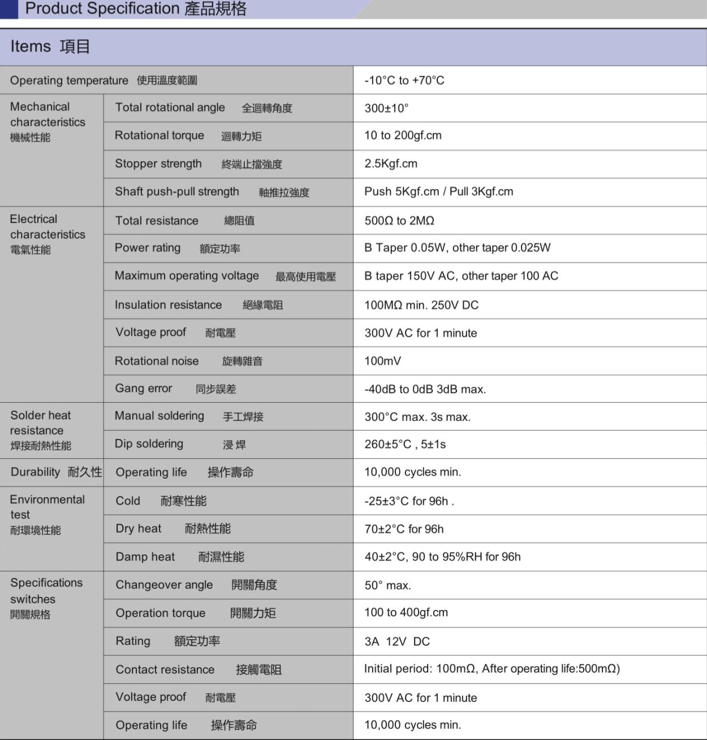Click the Maximum operating voltage label
The height and width of the screenshot is (740, 707).
click(x=225, y=276)
